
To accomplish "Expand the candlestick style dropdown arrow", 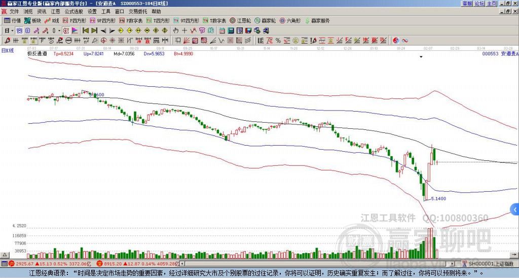I will point(59,30).
